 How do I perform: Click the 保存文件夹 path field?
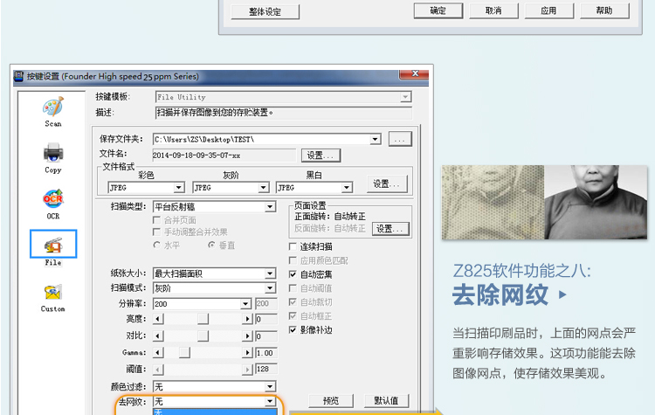pos(262,139)
